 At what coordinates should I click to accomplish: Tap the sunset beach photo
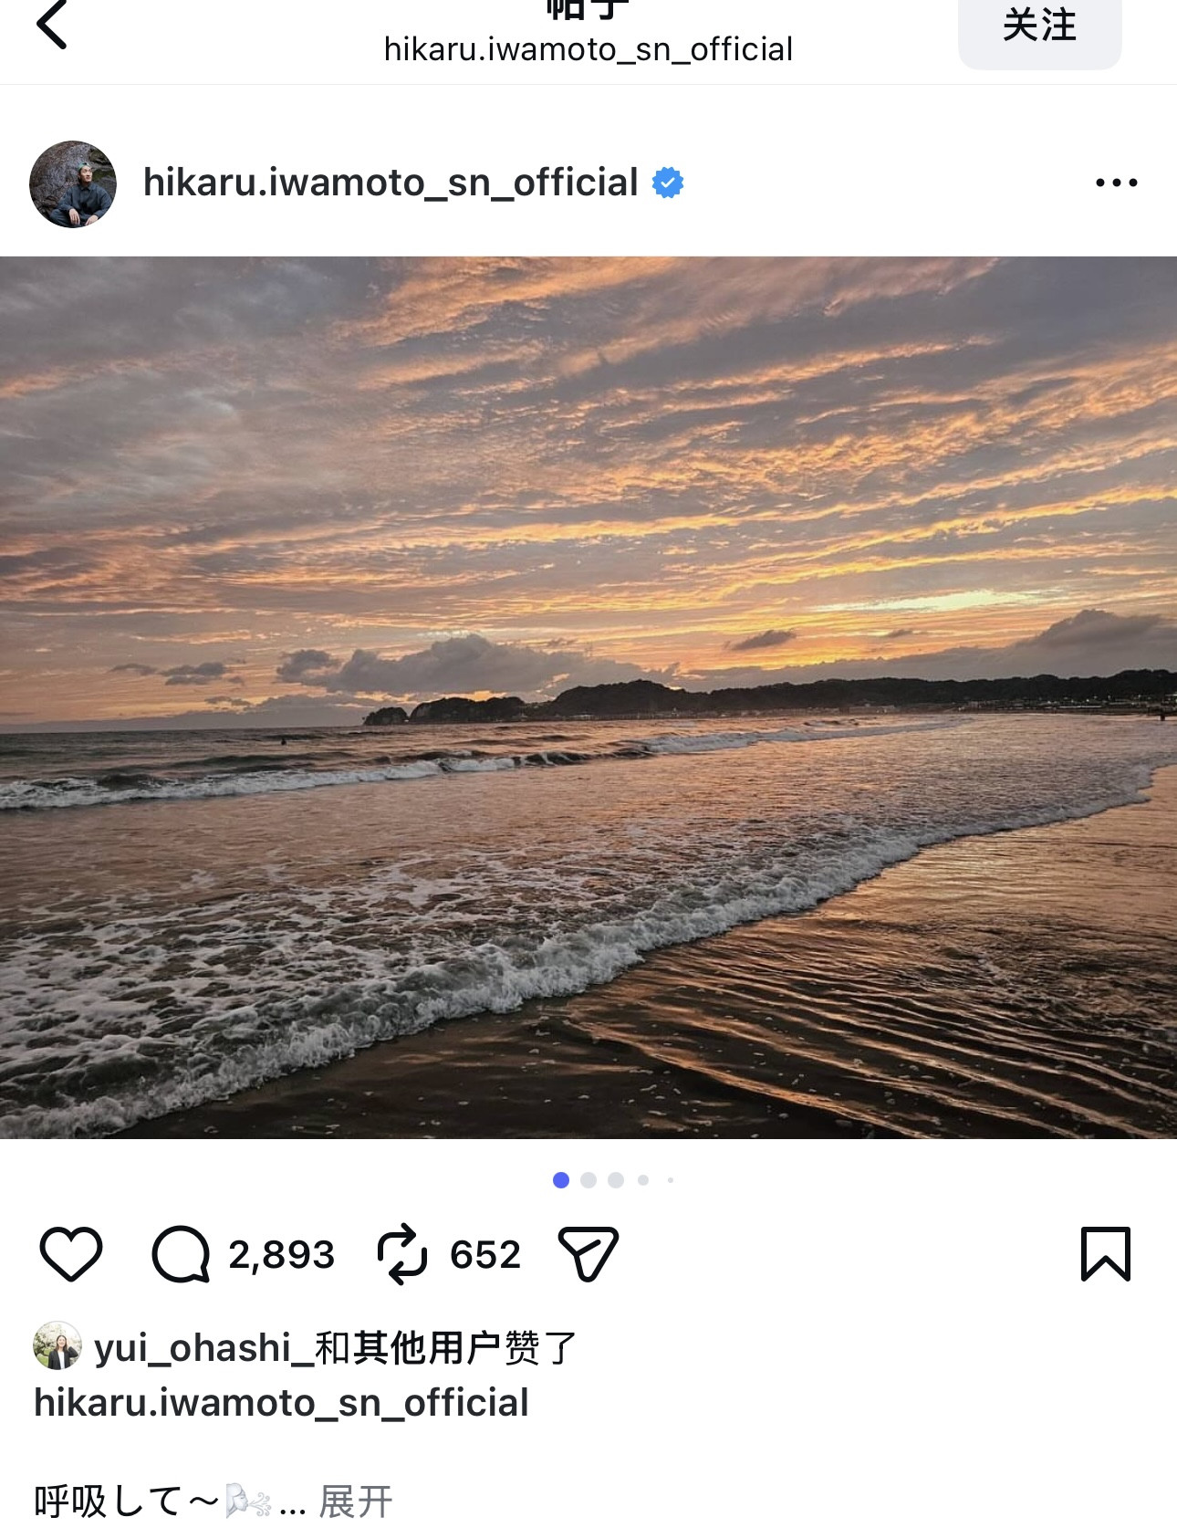[x=588, y=697]
